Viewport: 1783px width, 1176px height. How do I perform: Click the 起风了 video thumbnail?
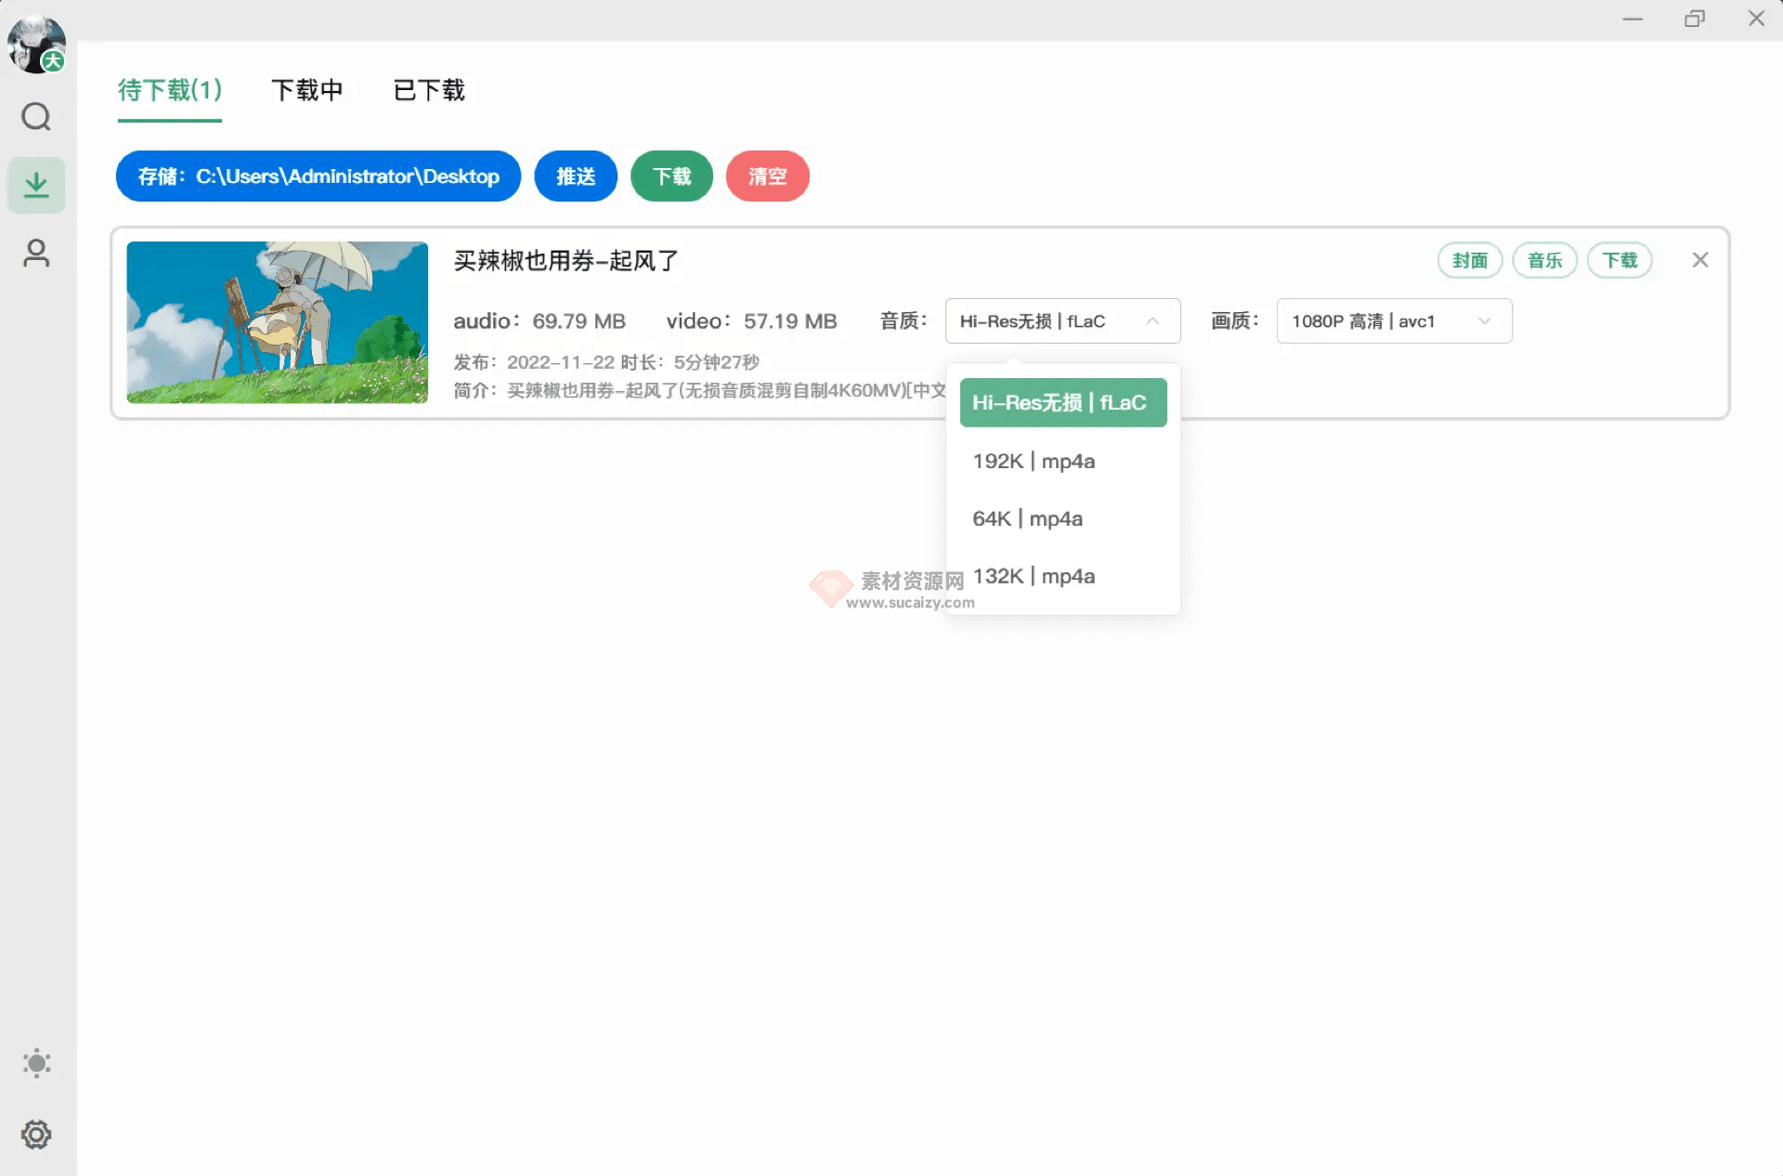(277, 321)
